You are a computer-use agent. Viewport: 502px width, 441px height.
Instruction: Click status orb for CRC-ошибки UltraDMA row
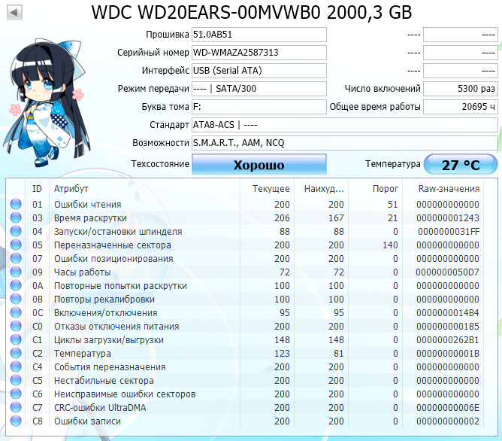click(x=16, y=407)
